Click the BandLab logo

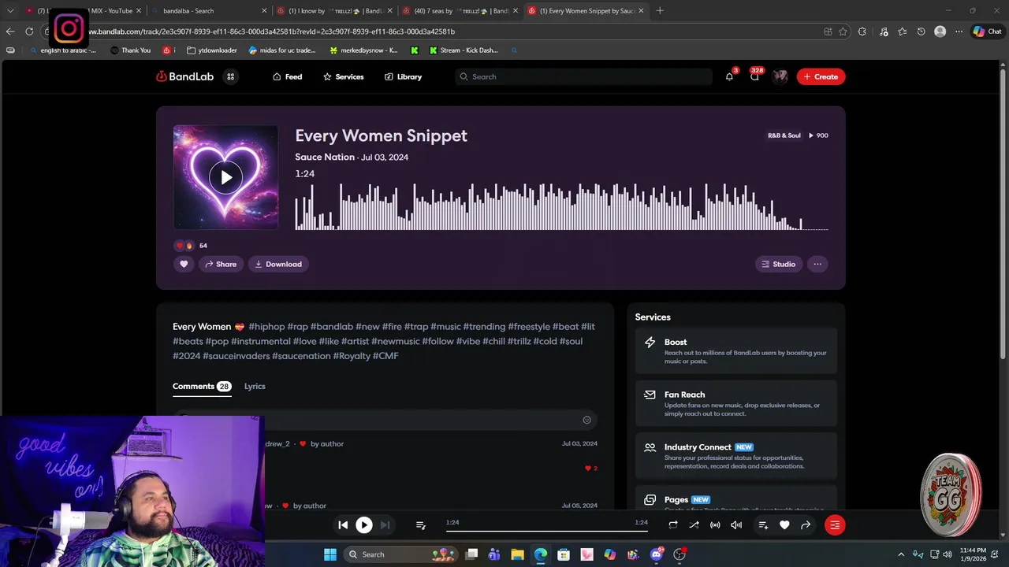coord(184,76)
